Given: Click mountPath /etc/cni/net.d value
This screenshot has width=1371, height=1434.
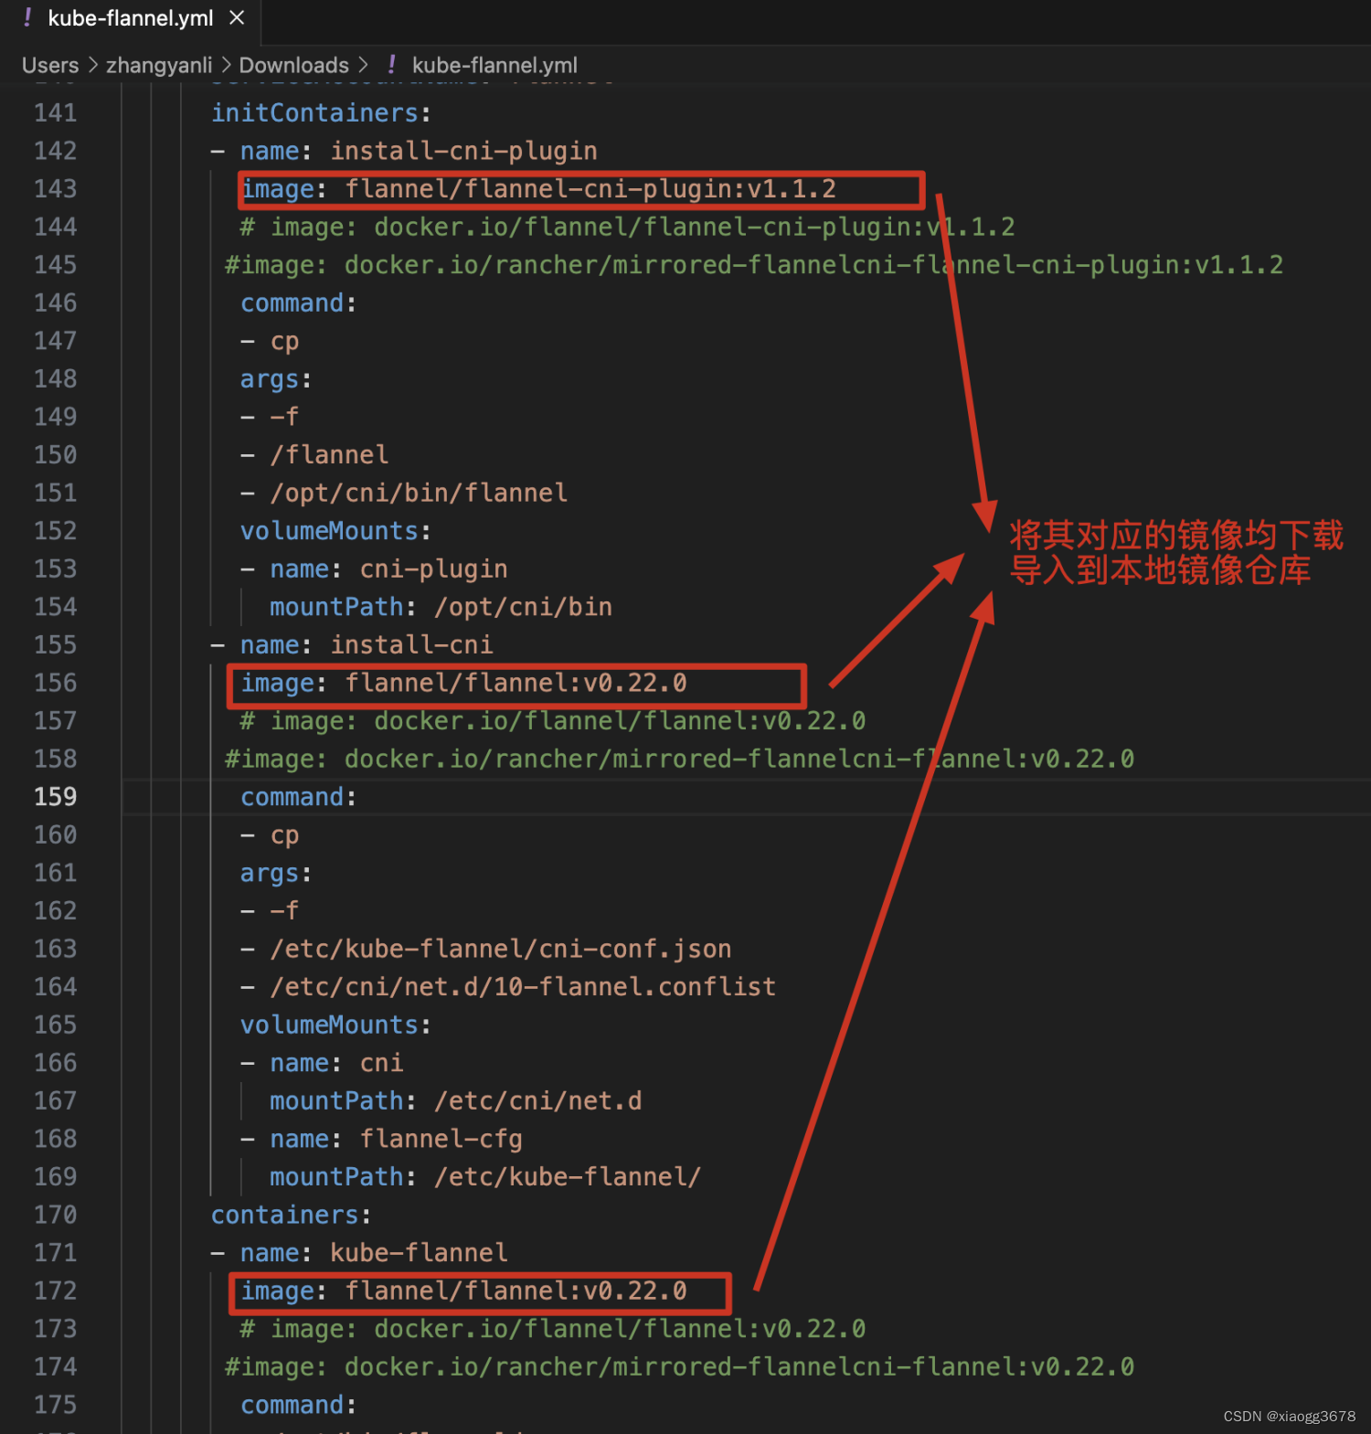Looking at the screenshot, I should coord(537,1100).
